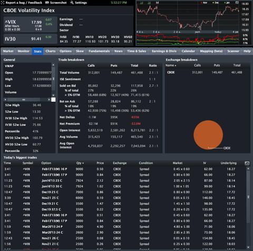Open the Time & Sales tab
The width and height of the screenshot is (253, 251).
coord(137,51)
